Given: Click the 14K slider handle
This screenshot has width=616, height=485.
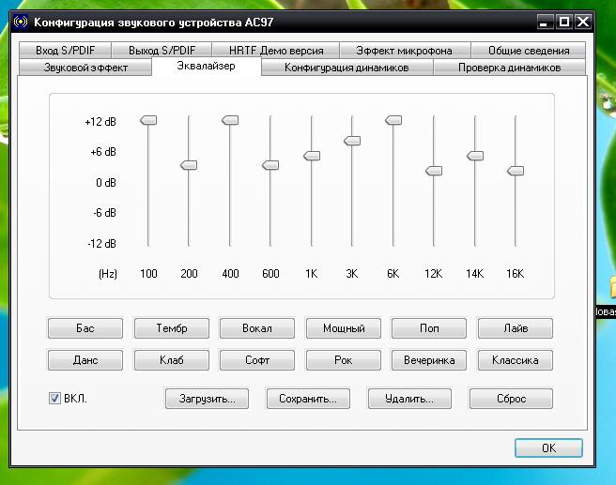Looking at the screenshot, I should tap(475, 156).
